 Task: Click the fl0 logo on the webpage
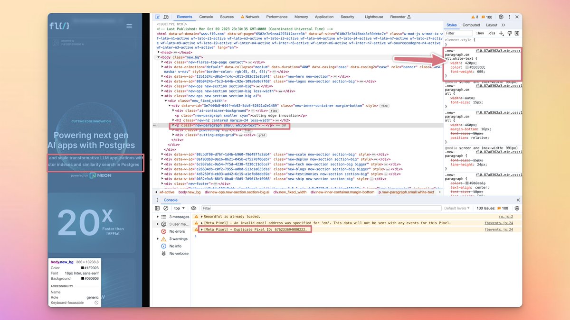(60, 26)
